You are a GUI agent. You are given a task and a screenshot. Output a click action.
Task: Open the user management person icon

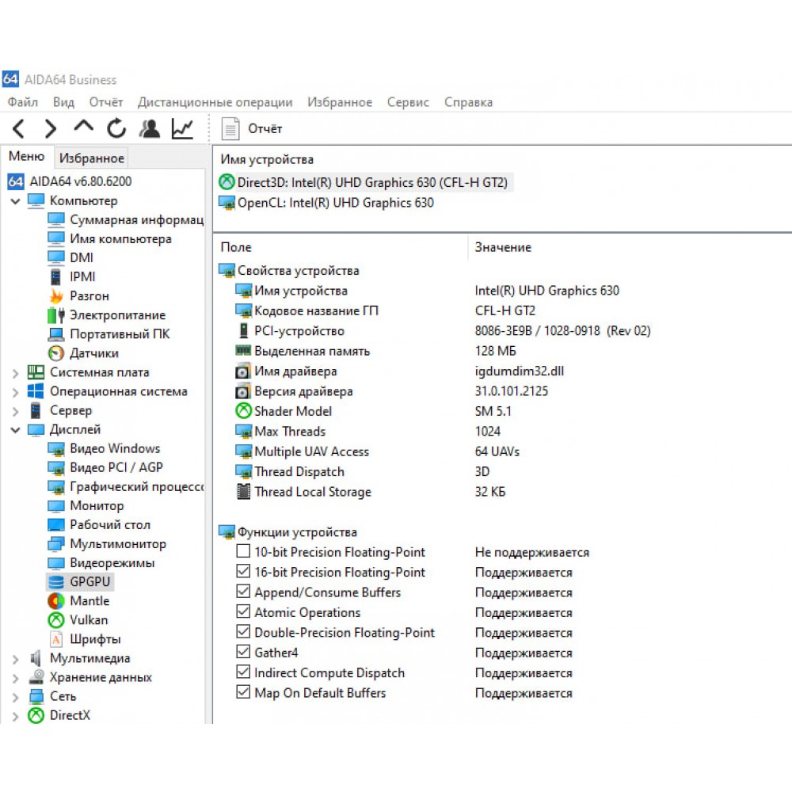(x=150, y=128)
